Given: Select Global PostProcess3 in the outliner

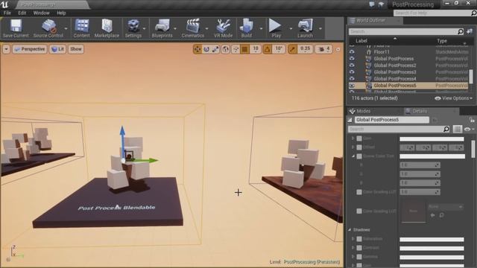Looking at the screenshot, I should click(x=394, y=72).
